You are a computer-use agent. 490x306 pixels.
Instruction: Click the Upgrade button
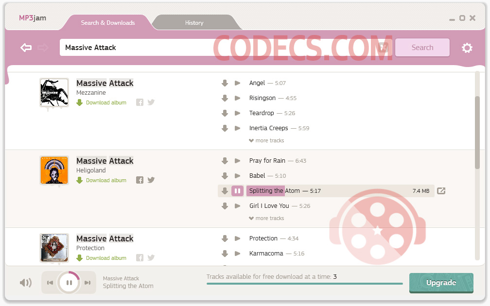click(441, 283)
